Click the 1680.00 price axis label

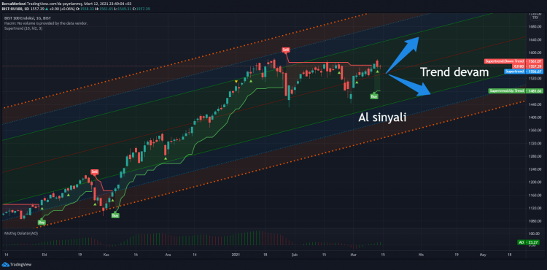(535, 26)
